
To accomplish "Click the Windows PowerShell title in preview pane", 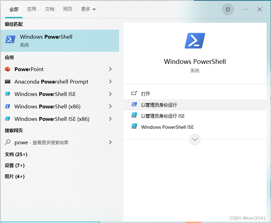I will 195,61.
